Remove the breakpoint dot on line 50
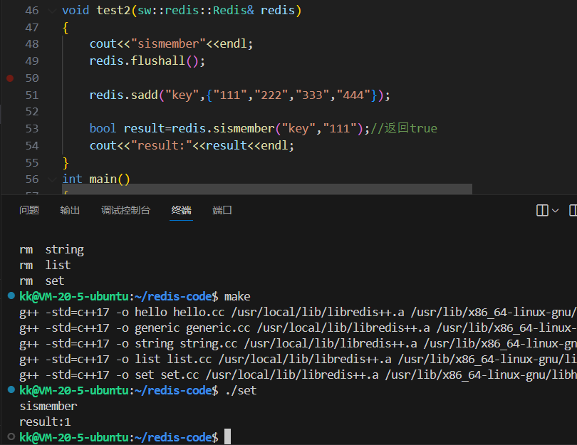 tap(10, 78)
